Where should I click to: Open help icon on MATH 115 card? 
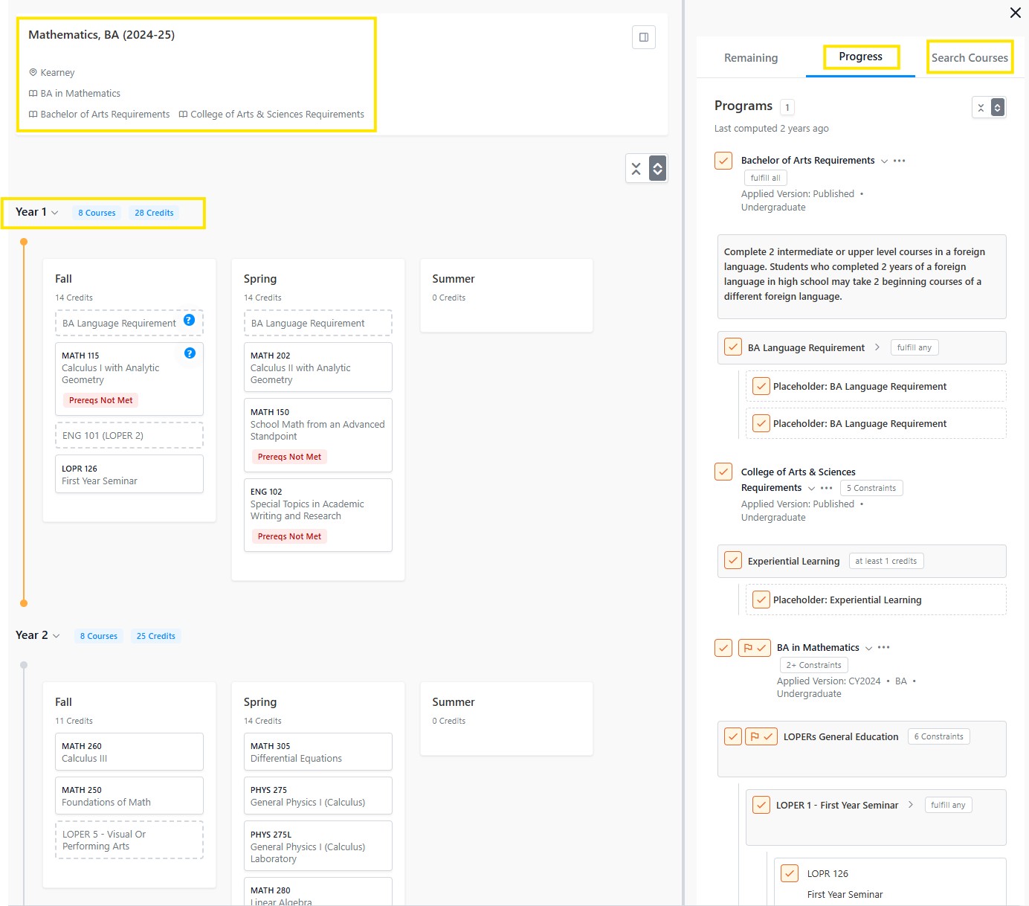[x=190, y=353]
